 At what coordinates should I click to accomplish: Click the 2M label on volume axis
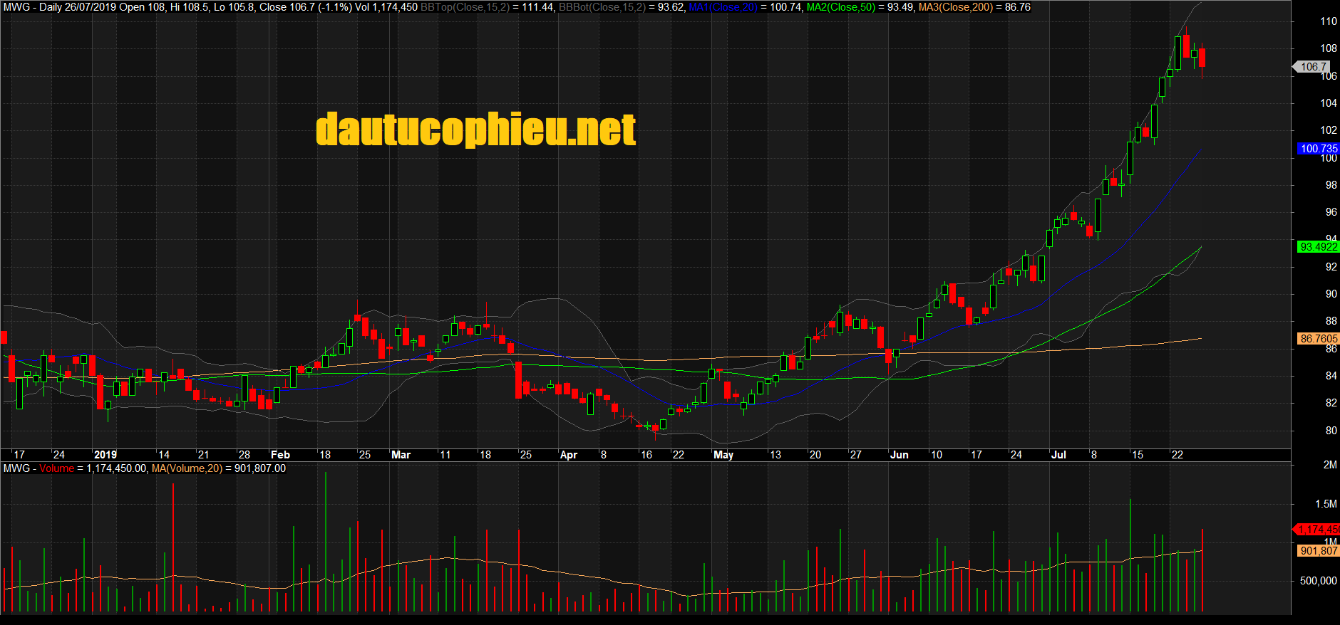coord(1329,465)
